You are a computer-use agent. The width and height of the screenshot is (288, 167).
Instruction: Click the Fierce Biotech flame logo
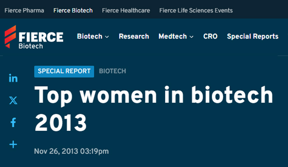(x=10, y=37)
